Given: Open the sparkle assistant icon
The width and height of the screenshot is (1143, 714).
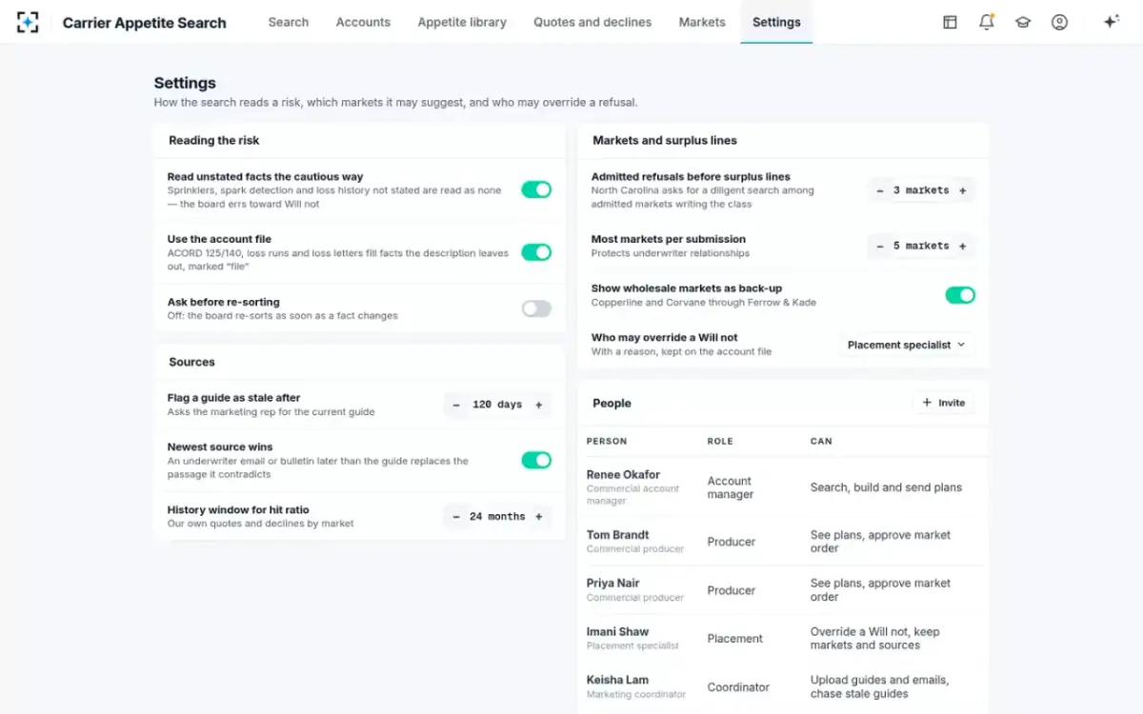Looking at the screenshot, I should [x=1111, y=22].
